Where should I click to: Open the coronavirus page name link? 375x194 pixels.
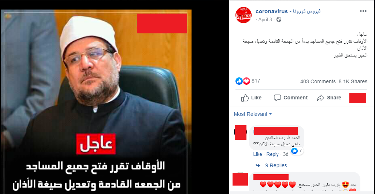(x=288, y=11)
